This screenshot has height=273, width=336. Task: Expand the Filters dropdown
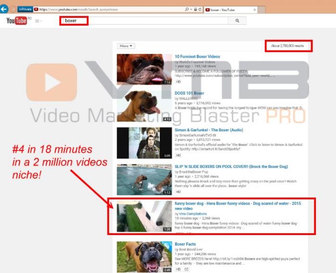pyautogui.click(x=126, y=46)
